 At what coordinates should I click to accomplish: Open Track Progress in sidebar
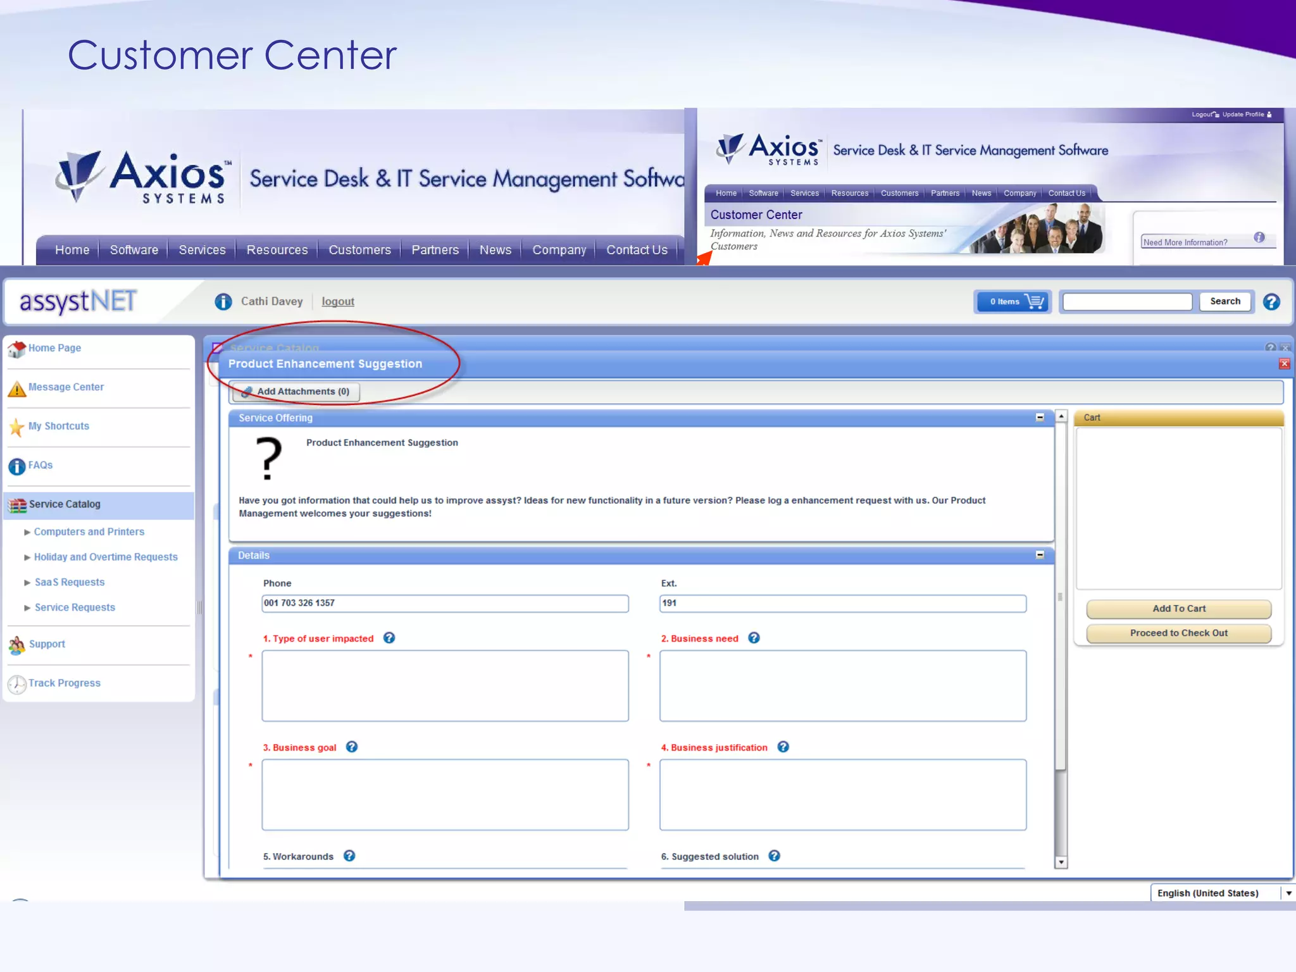[x=64, y=683]
